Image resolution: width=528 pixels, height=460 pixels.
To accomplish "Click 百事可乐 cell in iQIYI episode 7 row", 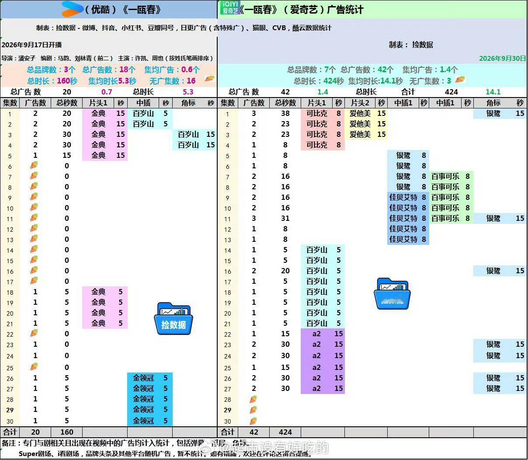I will [445, 176].
